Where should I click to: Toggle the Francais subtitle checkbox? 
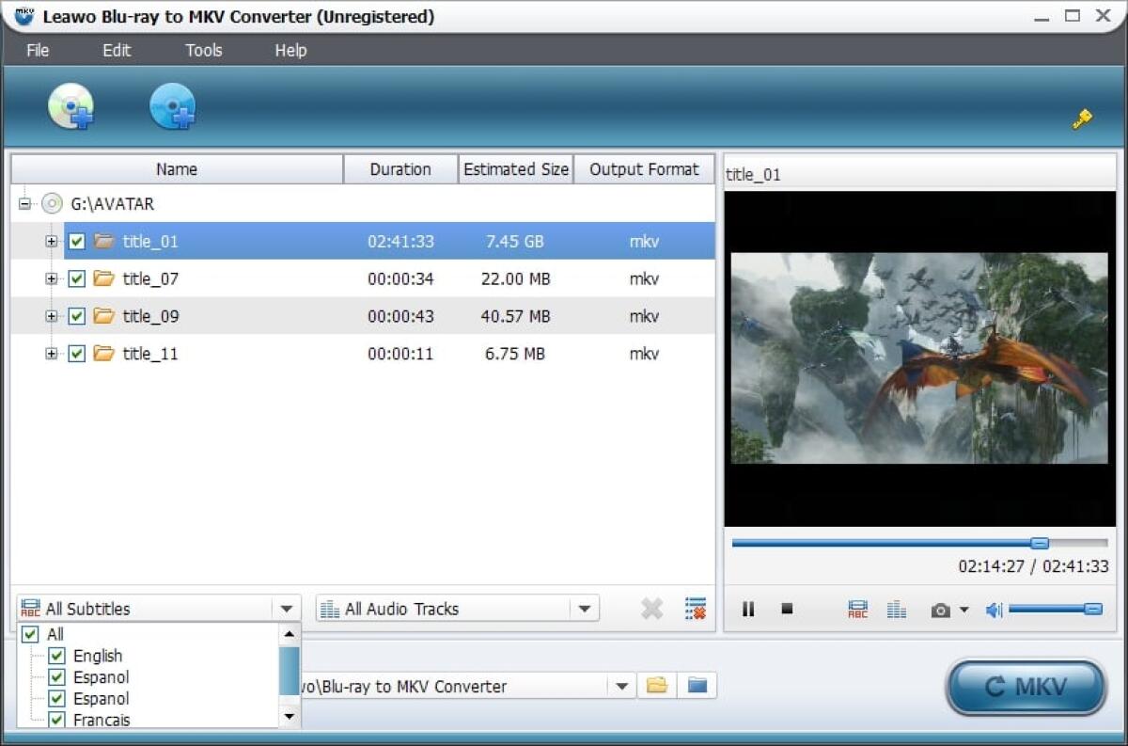click(x=58, y=719)
